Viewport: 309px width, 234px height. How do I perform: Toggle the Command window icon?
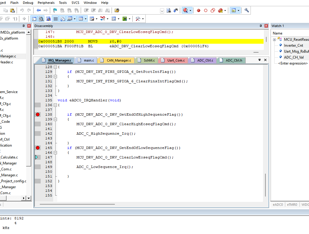[34, 19]
